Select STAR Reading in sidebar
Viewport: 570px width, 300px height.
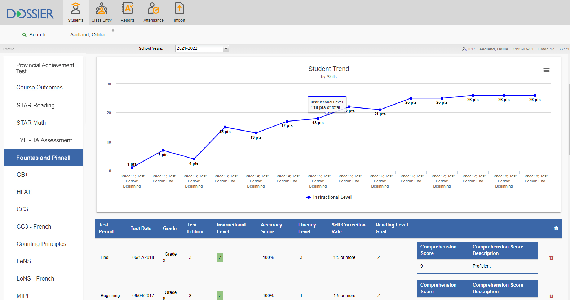[36, 105]
